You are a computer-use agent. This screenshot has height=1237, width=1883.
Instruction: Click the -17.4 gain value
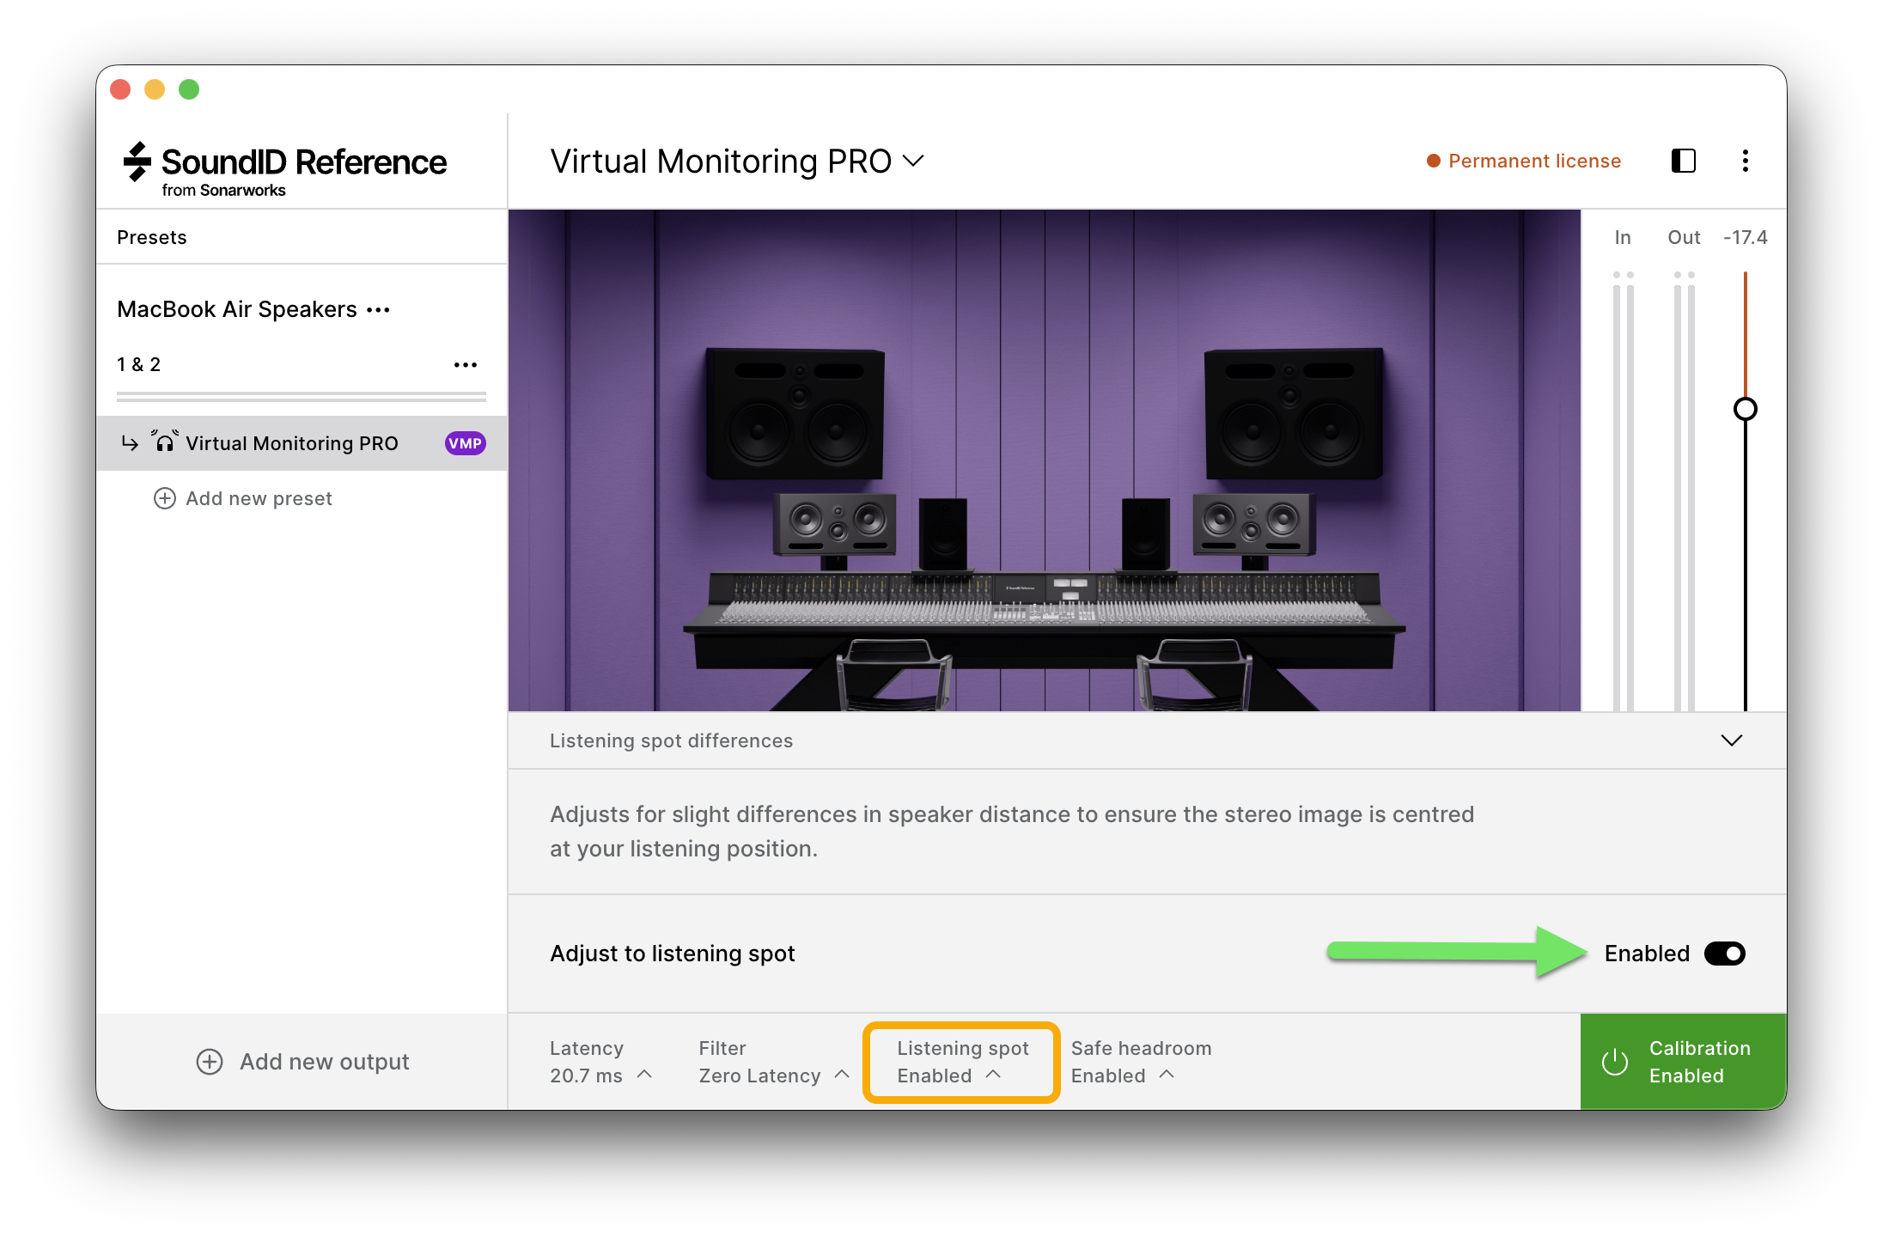pos(1745,237)
